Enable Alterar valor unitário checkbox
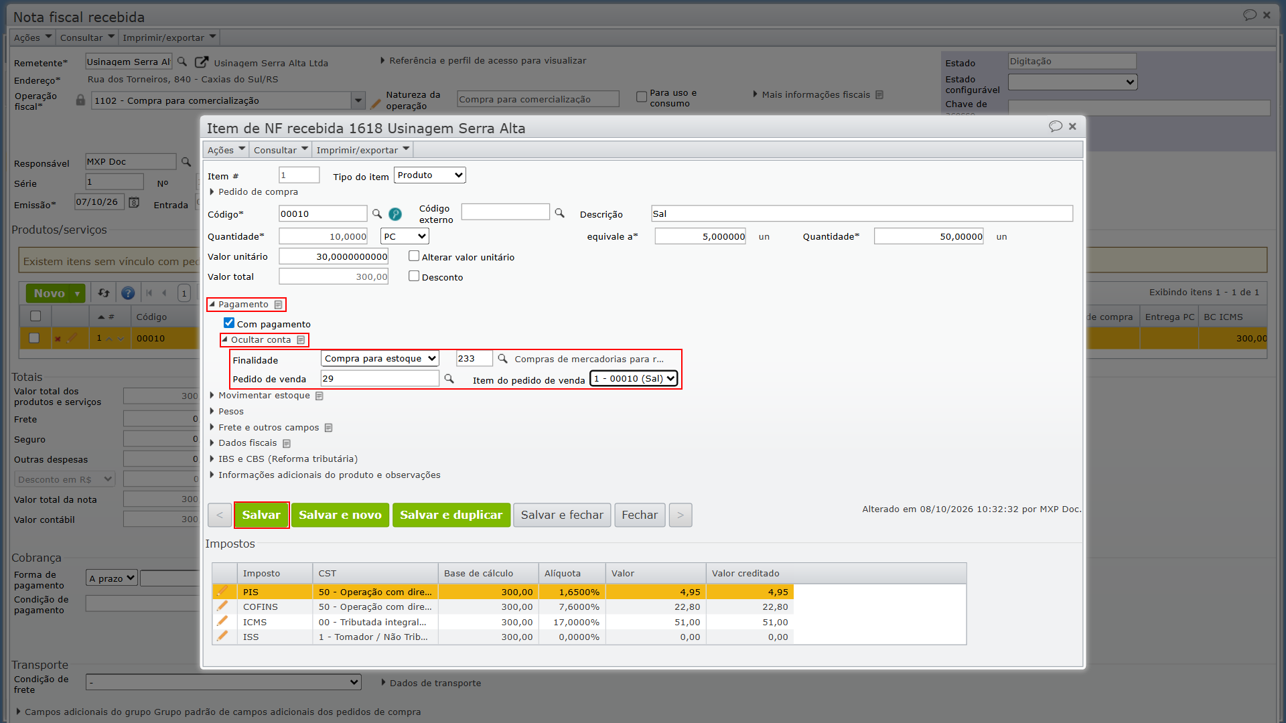The width and height of the screenshot is (1286, 723). point(414,256)
